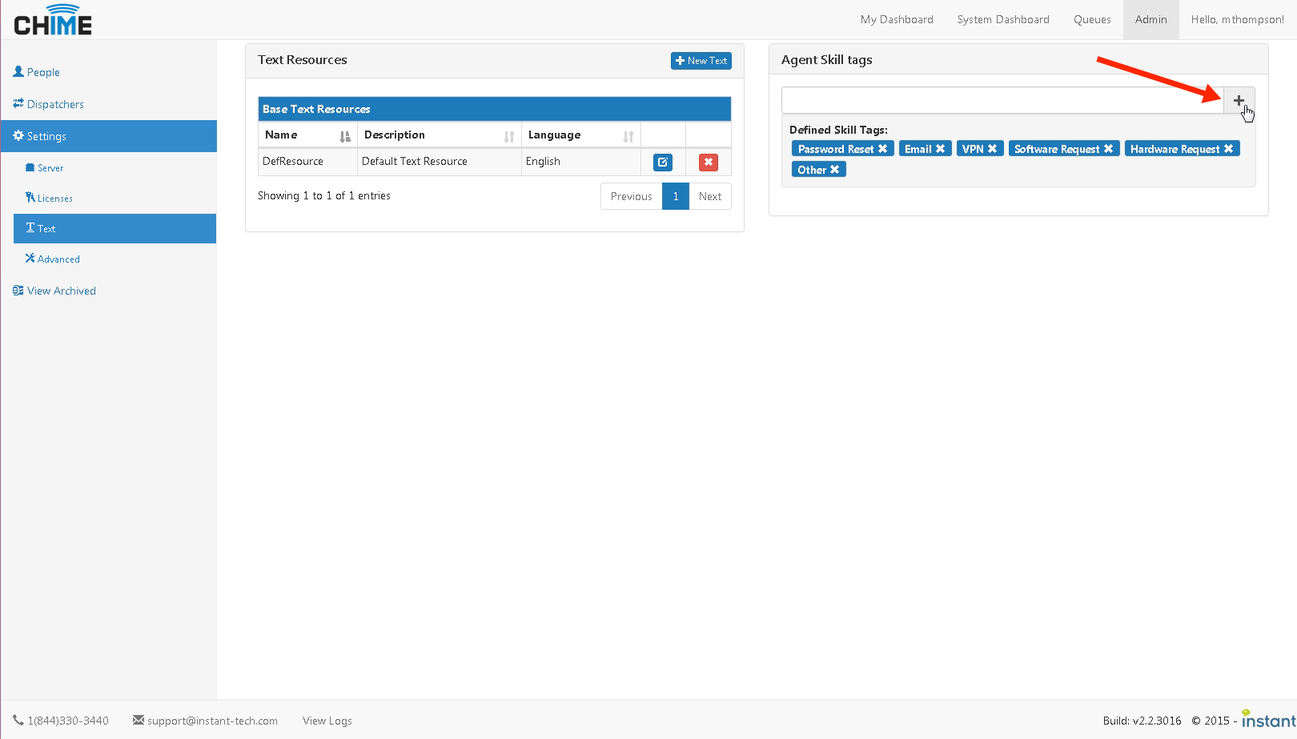Screen dimensions: 1297x739
Task: Open the View Logs link
Action: tap(327, 721)
